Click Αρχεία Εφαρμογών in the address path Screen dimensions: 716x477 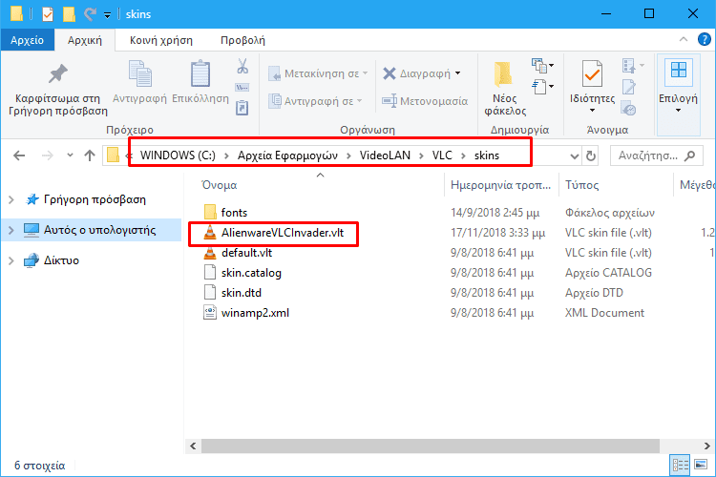click(287, 156)
